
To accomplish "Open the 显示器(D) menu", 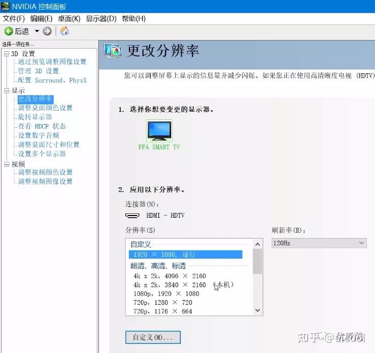I will [x=101, y=19].
